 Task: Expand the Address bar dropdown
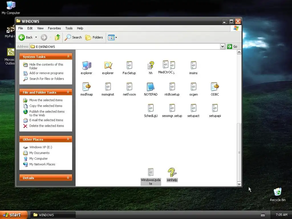click(222, 46)
